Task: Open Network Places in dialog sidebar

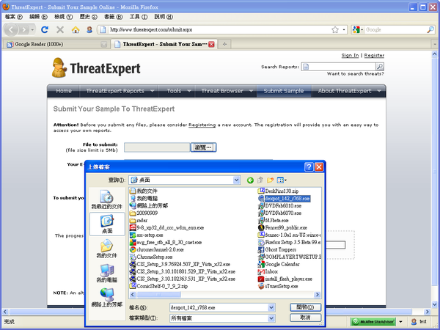Action: [106, 298]
